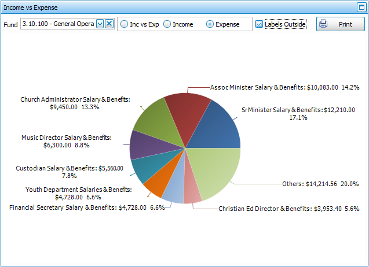
Task: Click the Sr Minister Salary blue pie slice
Action: point(220,127)
